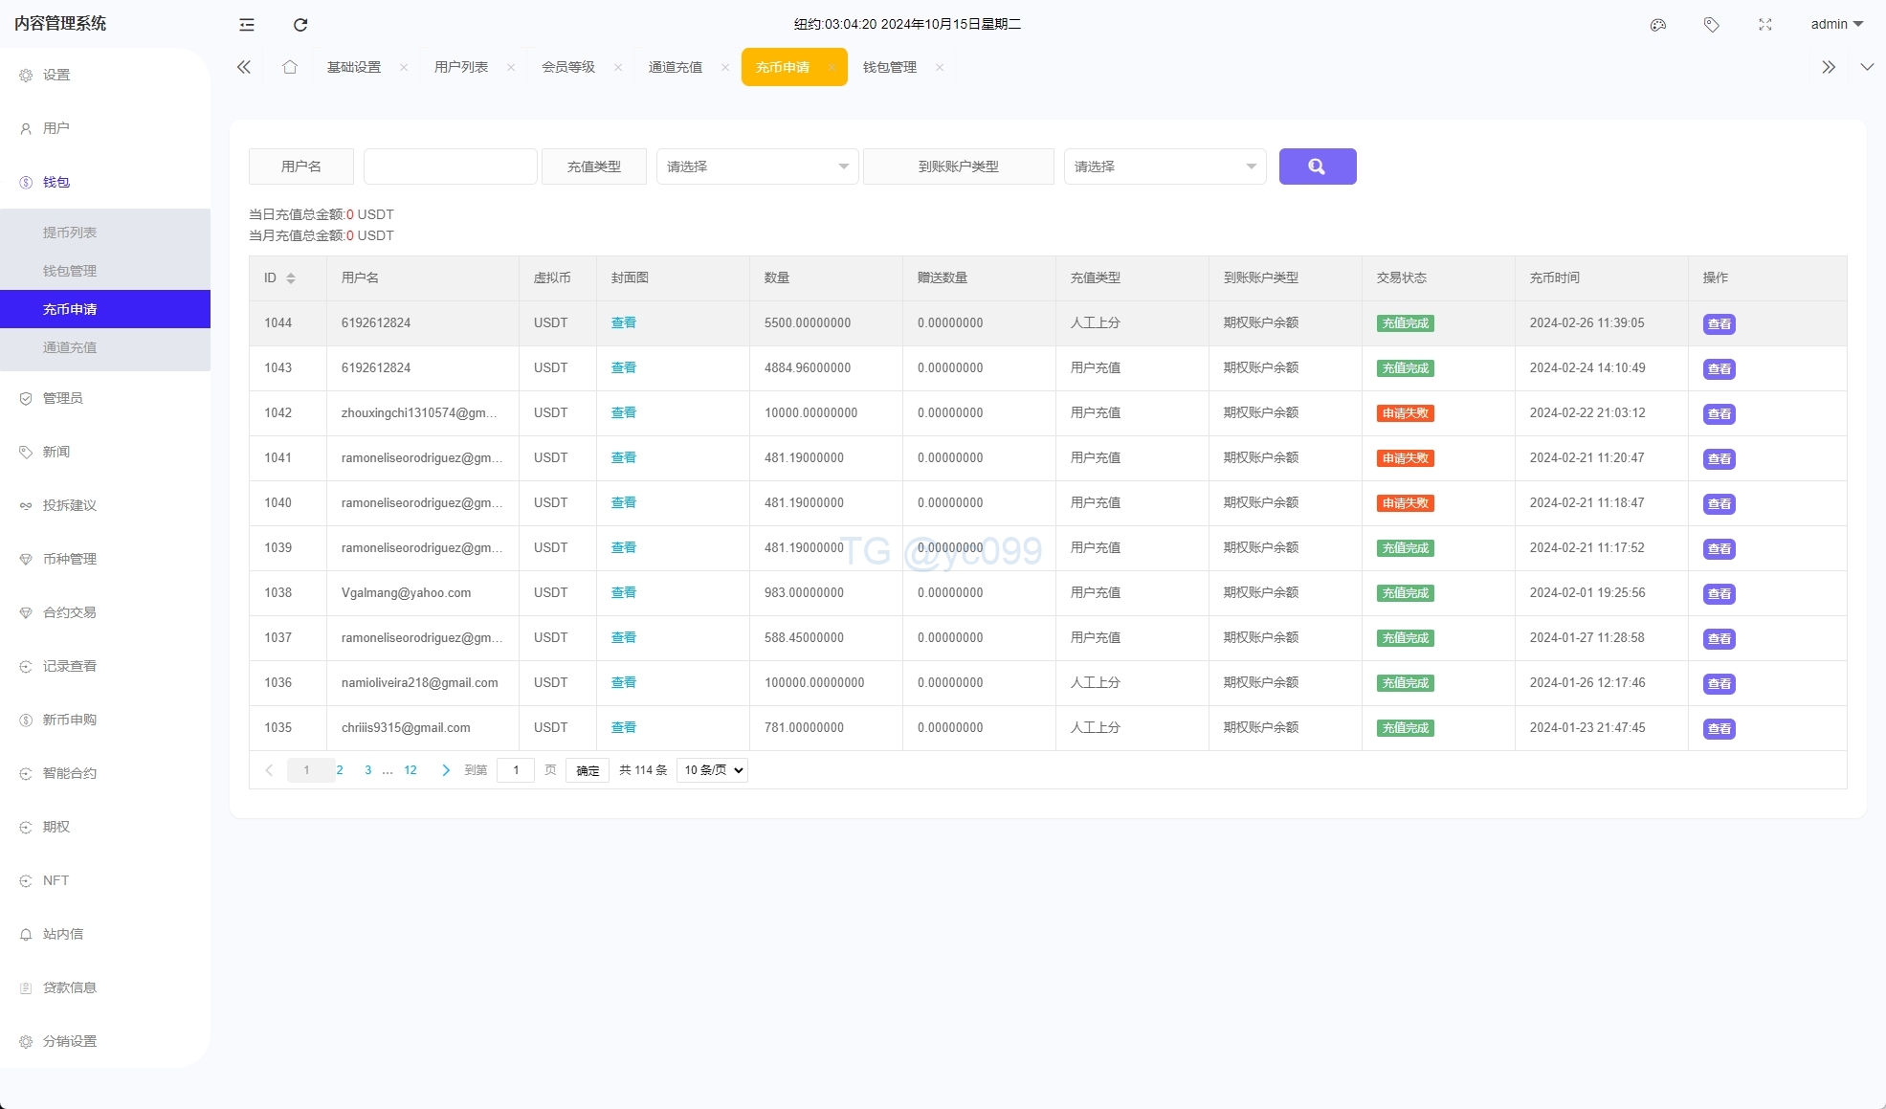Change 10 条/页 page size dropdown
1886x1109 pixels.
tap(712, 770)
